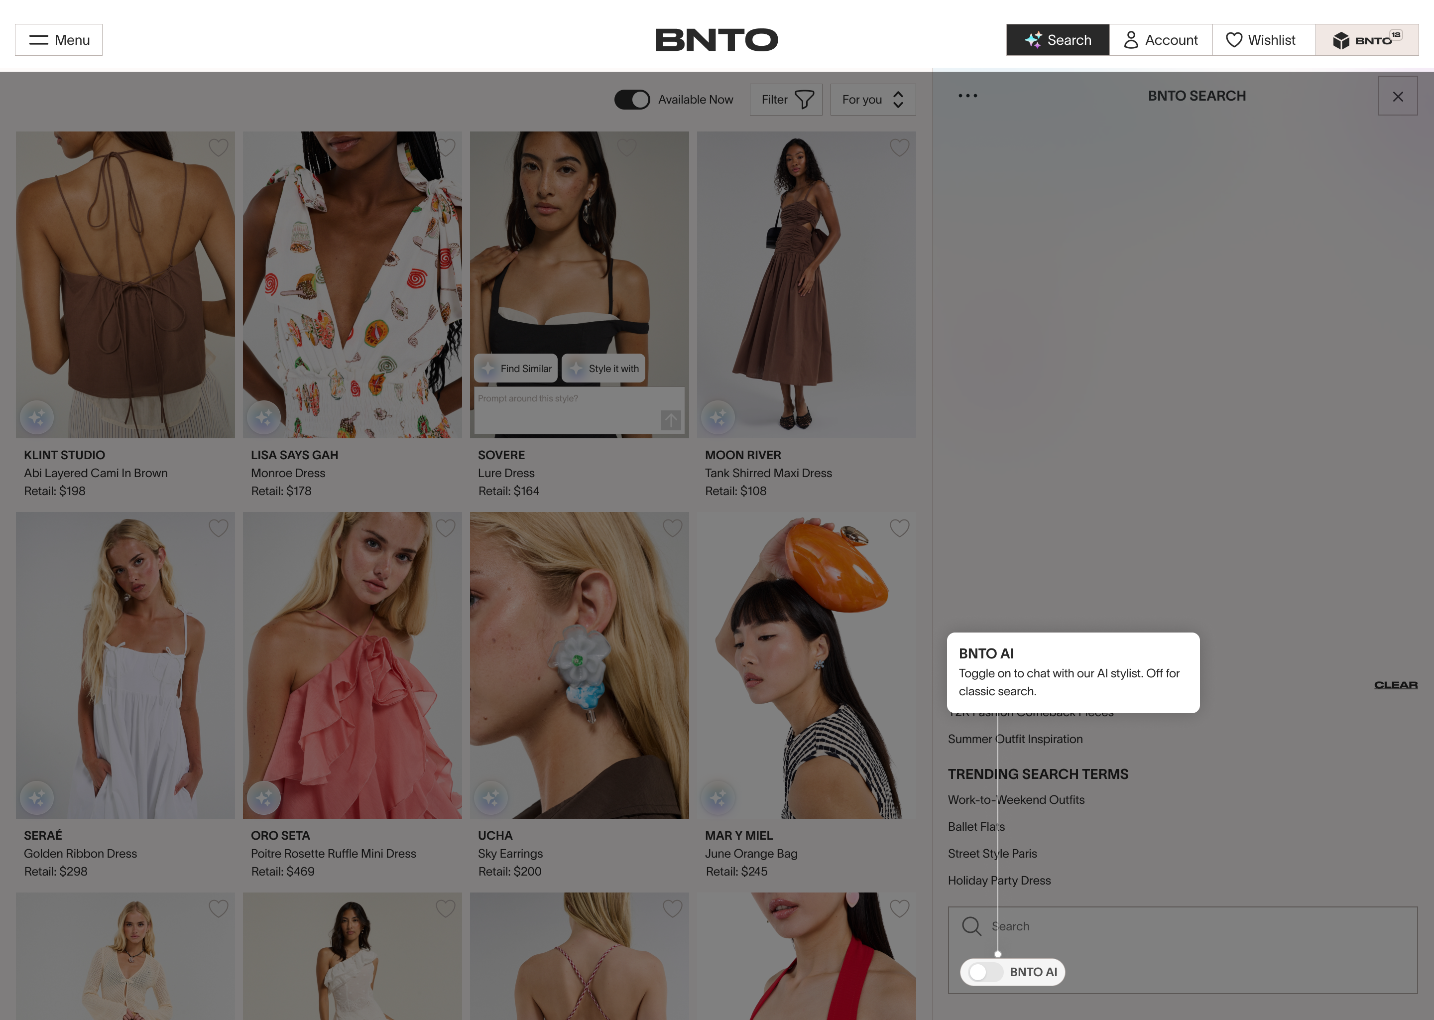Click the heart icon on Moon River dress

click(899, 148)
